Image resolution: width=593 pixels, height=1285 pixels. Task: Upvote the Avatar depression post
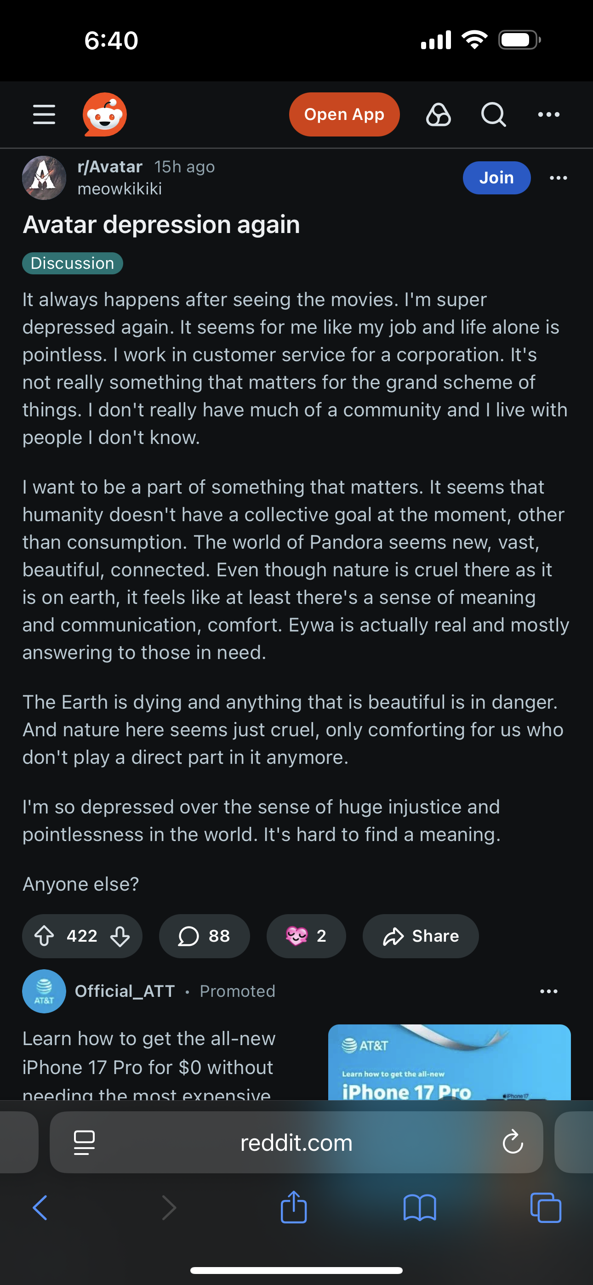pos(45,936)
